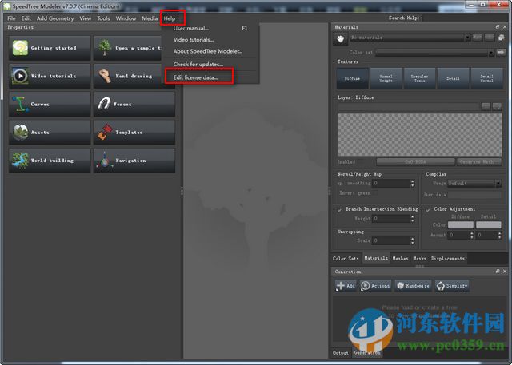Open the Window menu

126,18
